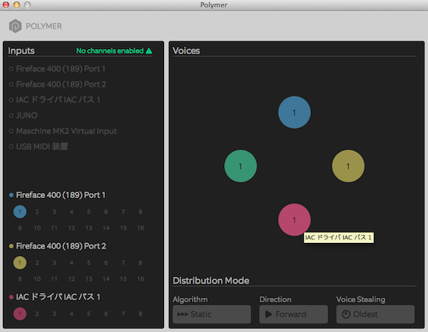Click the triple-arrow icon in Static button

(x=183, y=314)
